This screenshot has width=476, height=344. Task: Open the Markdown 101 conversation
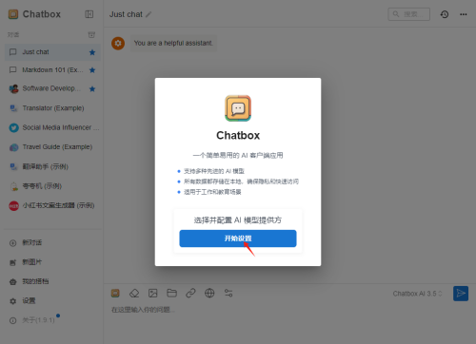[x=52, y=70]
